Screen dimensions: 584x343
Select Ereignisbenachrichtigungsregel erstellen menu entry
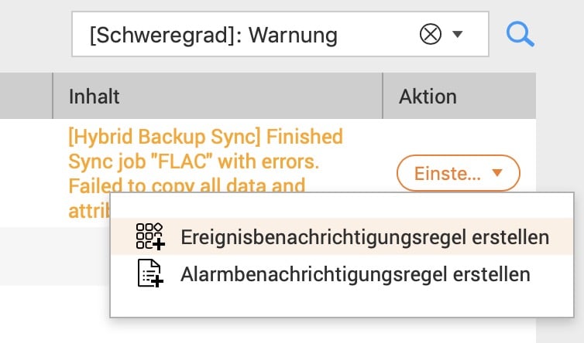click(342, 236)
